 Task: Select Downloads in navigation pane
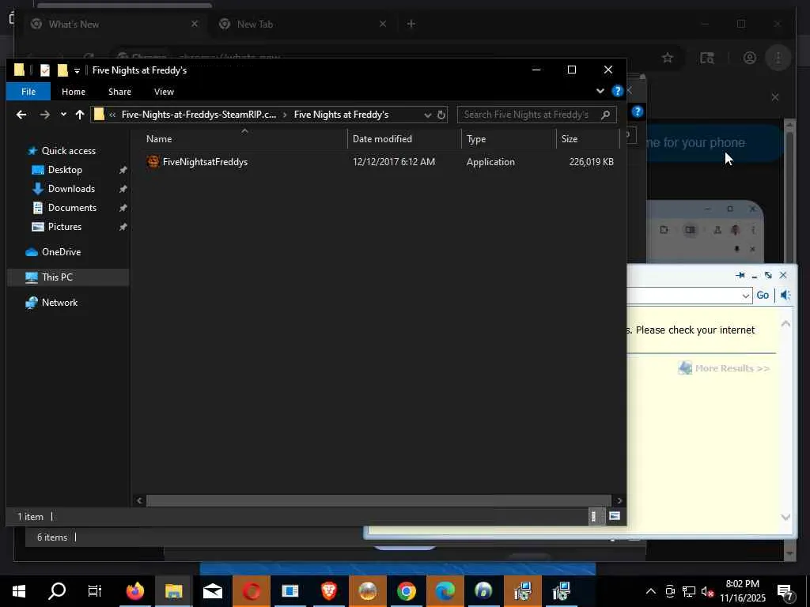(x=70, y=189)
